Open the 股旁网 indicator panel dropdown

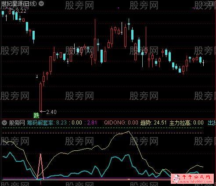pos(4,123)
